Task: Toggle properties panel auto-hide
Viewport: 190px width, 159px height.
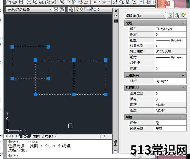Action: [115, 16]
